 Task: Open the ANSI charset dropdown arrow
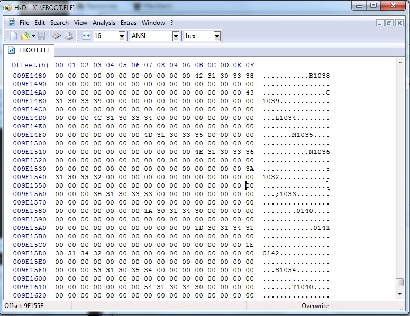[176, 36]
